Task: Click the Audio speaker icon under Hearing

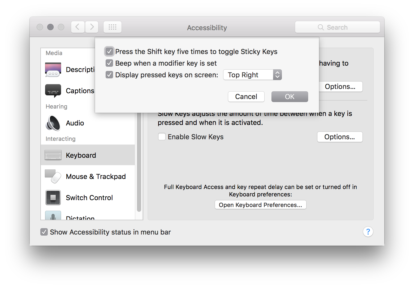Action: click(53, 123)
